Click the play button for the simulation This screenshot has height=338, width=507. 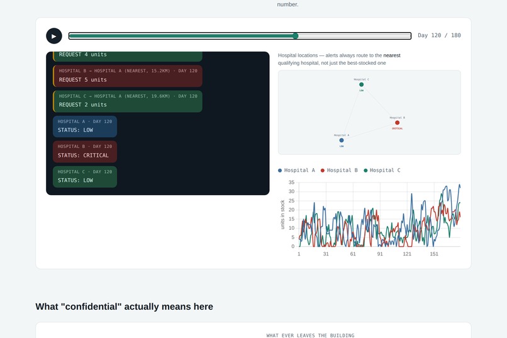click(x=54, y=36)
